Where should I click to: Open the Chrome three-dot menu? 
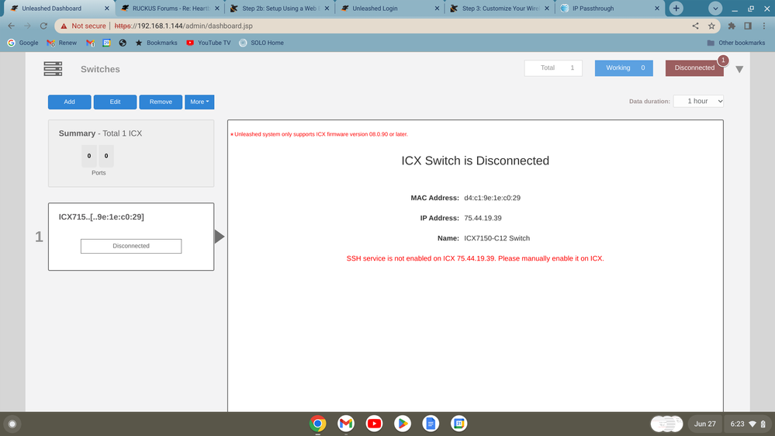[x=764, y=26]
